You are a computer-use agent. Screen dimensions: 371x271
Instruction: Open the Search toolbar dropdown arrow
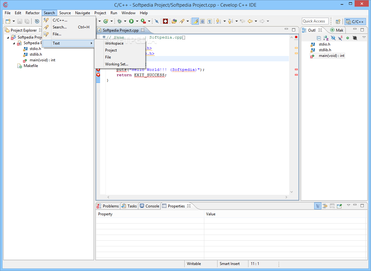(x=188, y=21)
